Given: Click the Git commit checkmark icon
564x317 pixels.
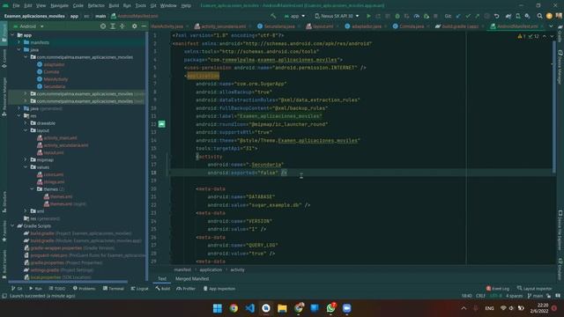Looking at the screenshot, I should pos(468,16).
